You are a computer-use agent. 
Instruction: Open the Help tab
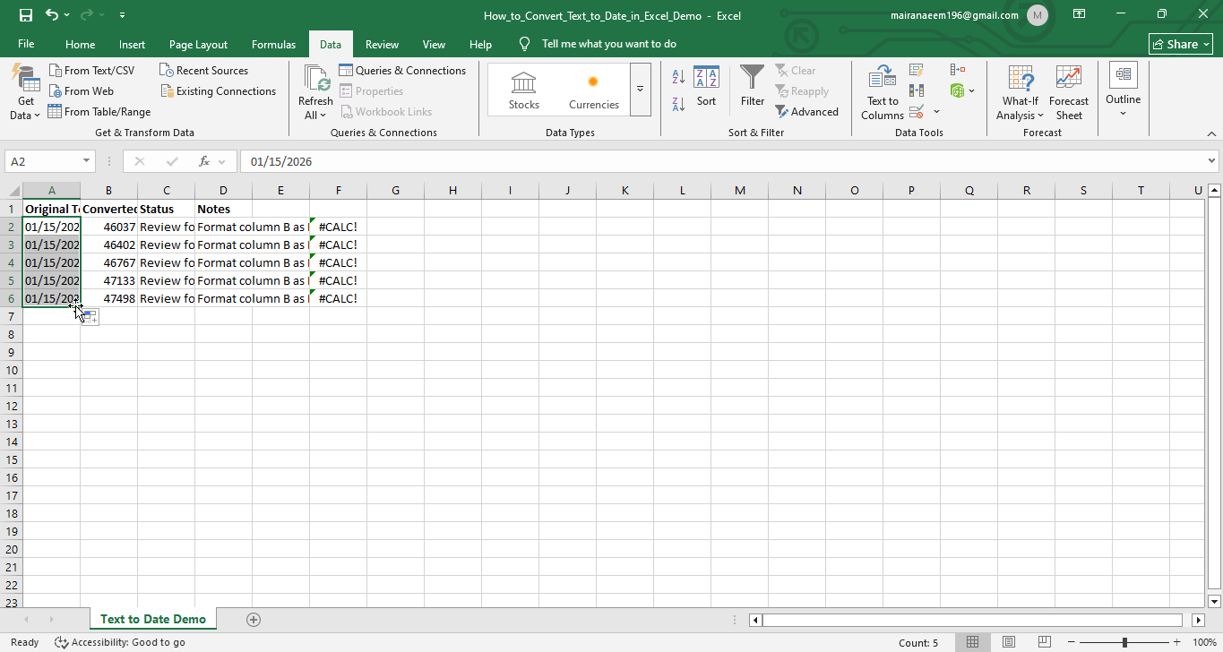coord(480,44)
